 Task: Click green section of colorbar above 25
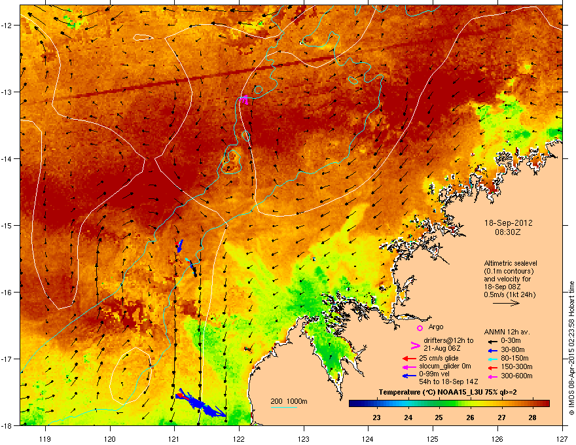tap(439, 404)
